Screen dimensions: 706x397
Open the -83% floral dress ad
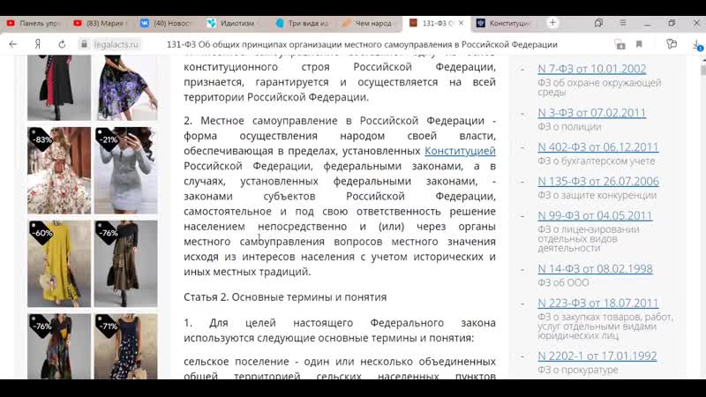tap(59, 170)
